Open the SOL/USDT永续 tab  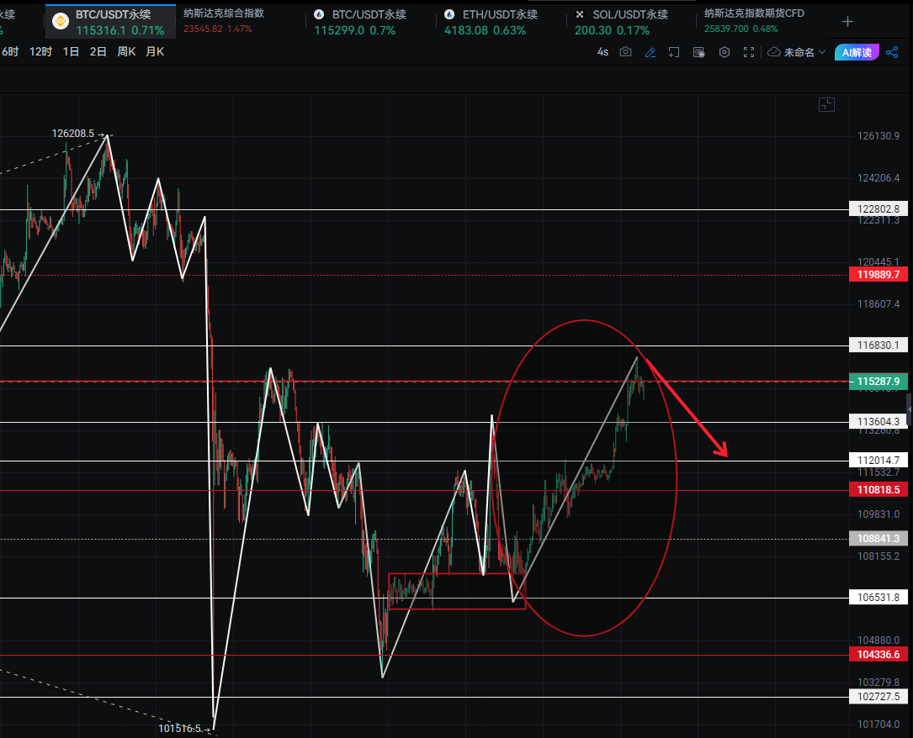click(x=630, y=14)
